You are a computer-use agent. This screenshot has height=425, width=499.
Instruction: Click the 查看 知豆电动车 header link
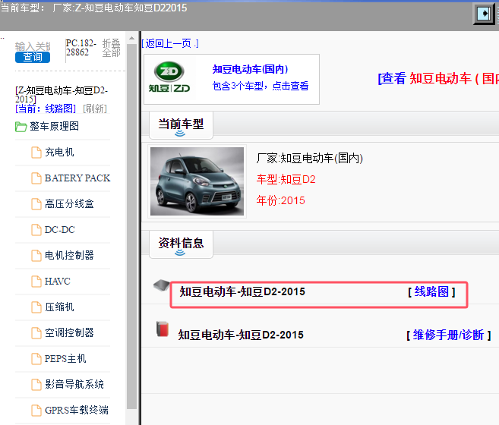pos(438,78)
